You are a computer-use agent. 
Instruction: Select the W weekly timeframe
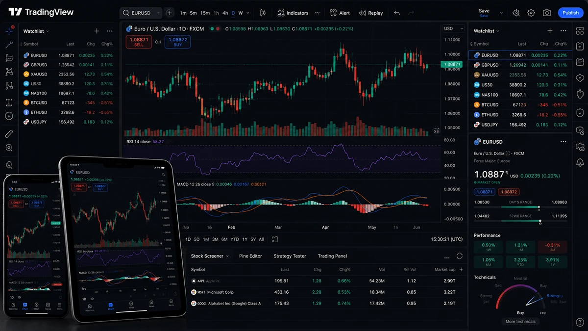241,13
